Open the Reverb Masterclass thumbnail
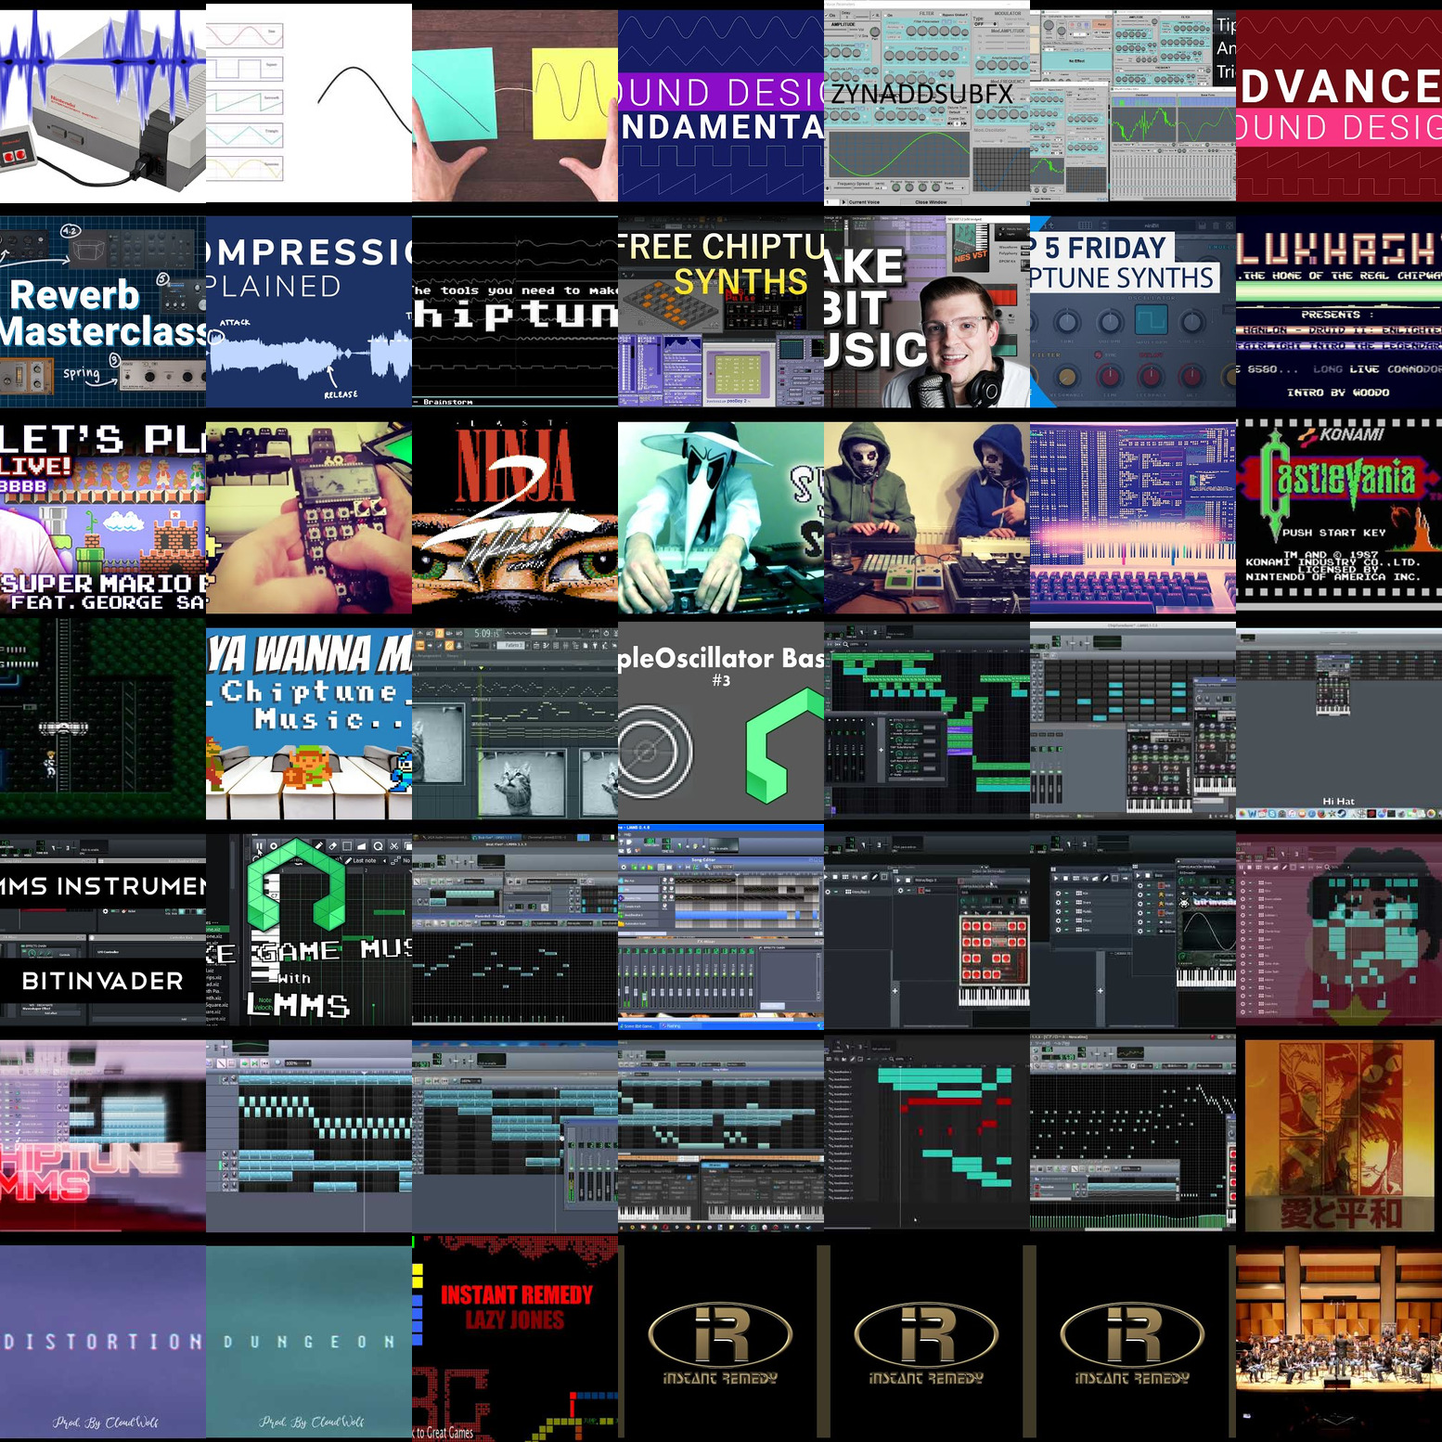The width and height of the screenshot is (1442, 1442). click(103, 313)
